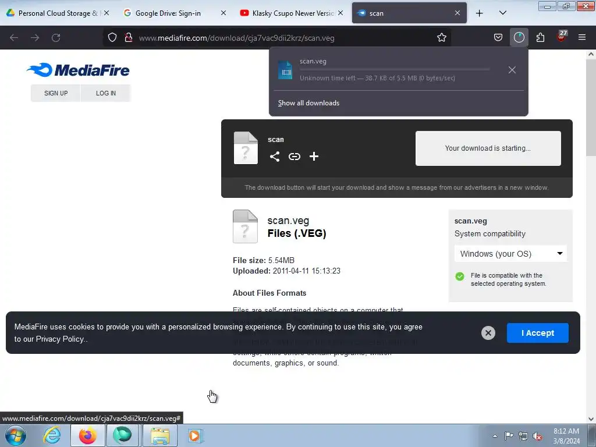Cancel the scan.veg download with the X

click(512, 70)
